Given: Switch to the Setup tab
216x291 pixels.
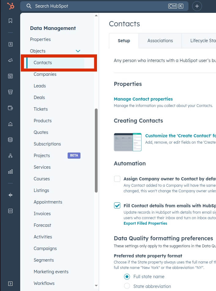Looking at the screenshot, I should click(124, 41).
